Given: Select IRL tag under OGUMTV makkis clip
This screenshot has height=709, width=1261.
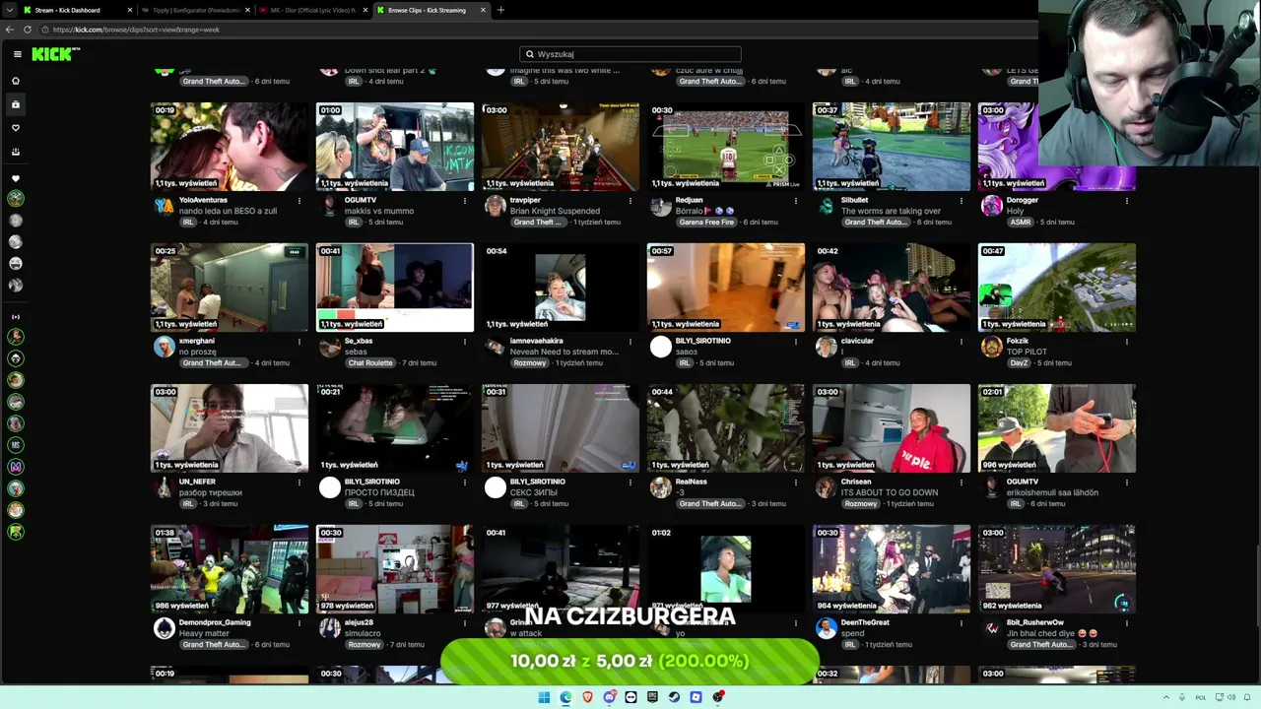Looking at the screenshot, I should tap(354, 223).
